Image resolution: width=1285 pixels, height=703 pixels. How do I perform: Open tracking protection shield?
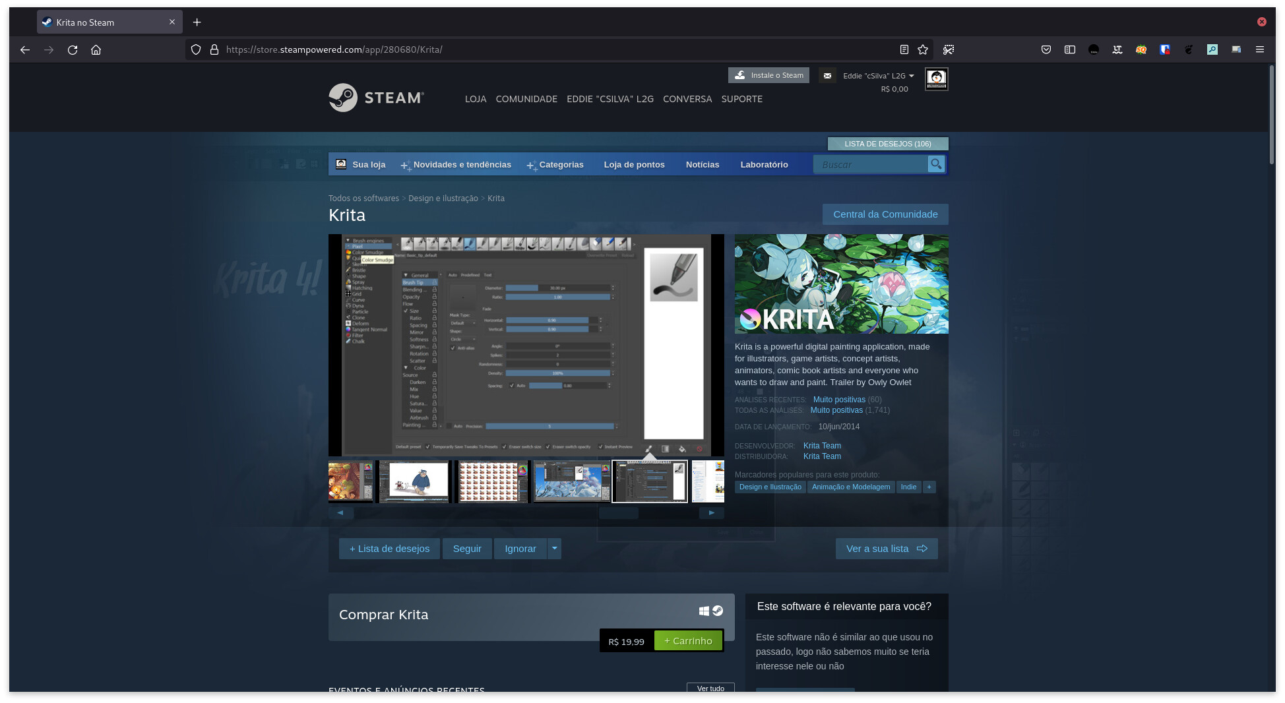tap(196, 49)
